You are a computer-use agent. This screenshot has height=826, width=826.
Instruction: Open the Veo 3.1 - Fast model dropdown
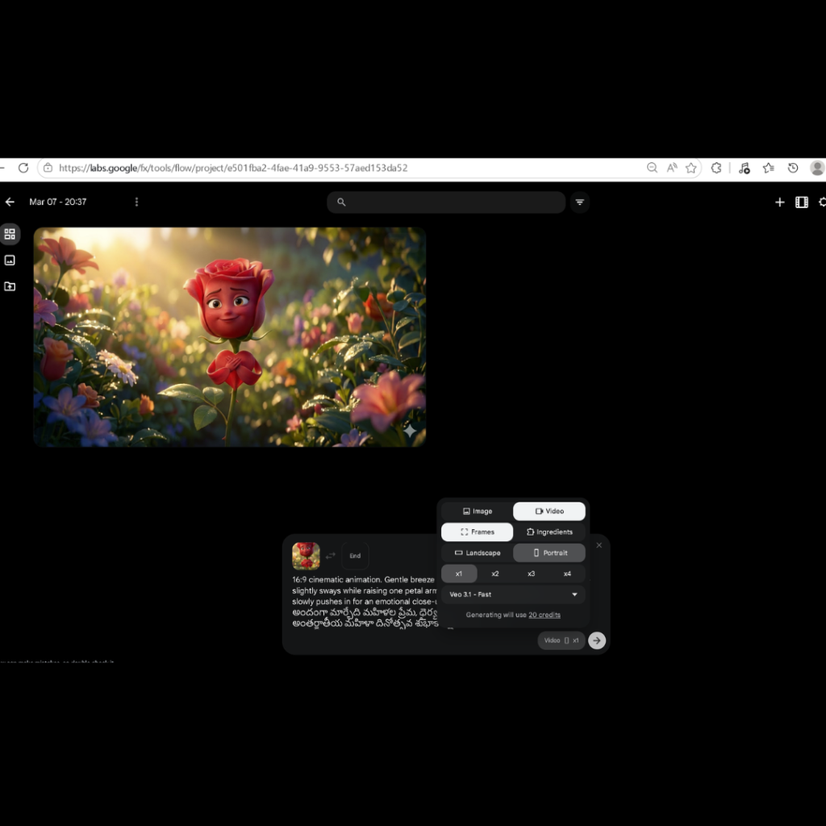pos(514,594)
